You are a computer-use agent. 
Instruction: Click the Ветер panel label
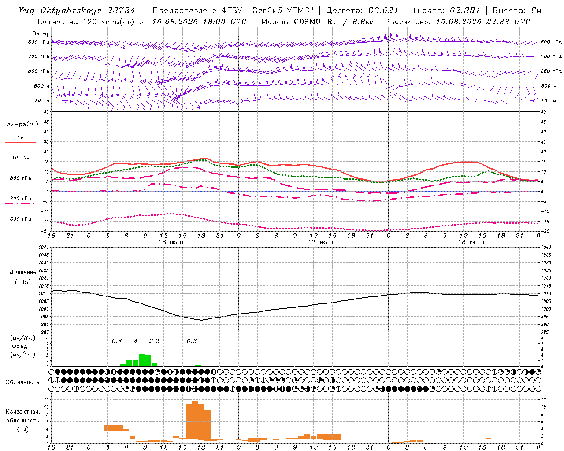pyautogui.click(x=41, y=33)
